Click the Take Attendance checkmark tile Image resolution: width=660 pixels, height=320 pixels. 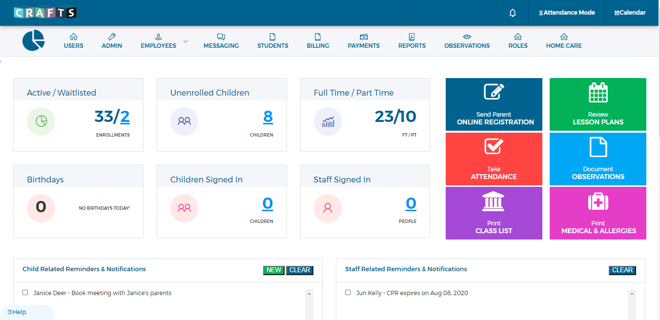point(494,159)
